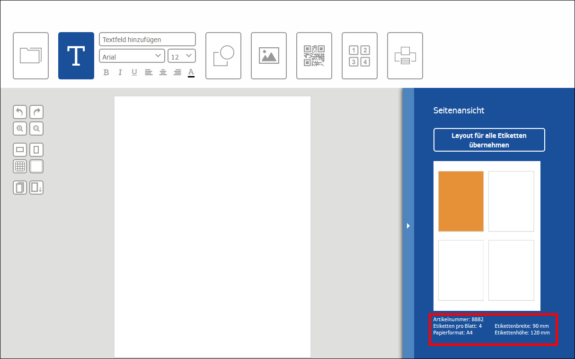Open the Arial font dropdown
This screenshot has height=359, width=575.
tap(132, 56)
